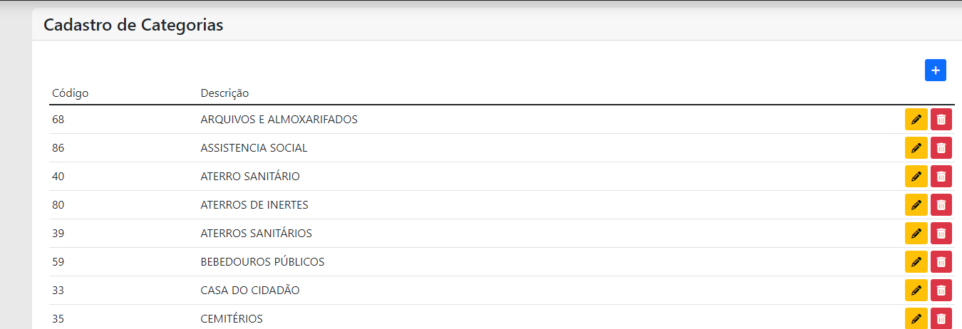Image resolution: width=962 pixels, height=329 pixels.
Task: Edit the ATERROS SANITÁRIOS category
Action: click(916, 234)
